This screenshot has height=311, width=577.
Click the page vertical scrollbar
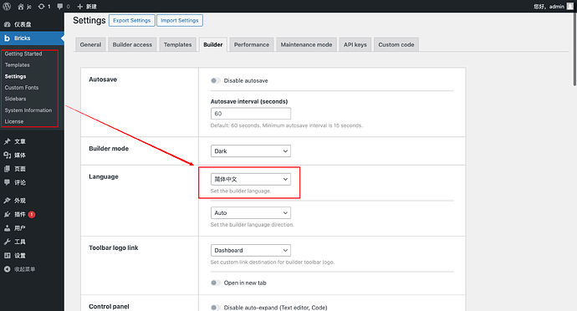click(x=574, y=49)
